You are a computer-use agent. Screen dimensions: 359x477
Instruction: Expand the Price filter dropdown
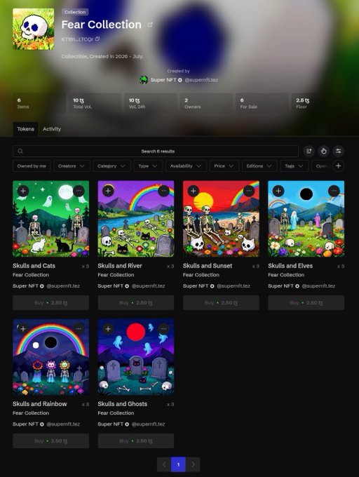(224, 166)
